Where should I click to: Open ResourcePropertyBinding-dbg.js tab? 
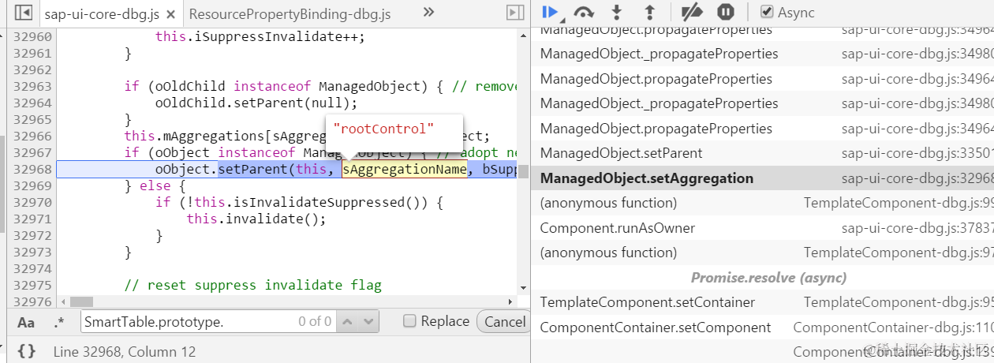click(x=290, y=13)
